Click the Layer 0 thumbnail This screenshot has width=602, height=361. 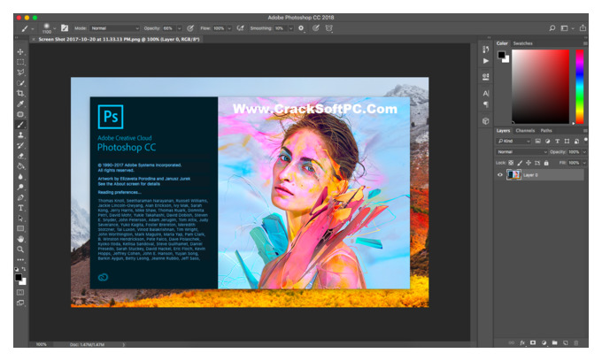coord(513,175)
